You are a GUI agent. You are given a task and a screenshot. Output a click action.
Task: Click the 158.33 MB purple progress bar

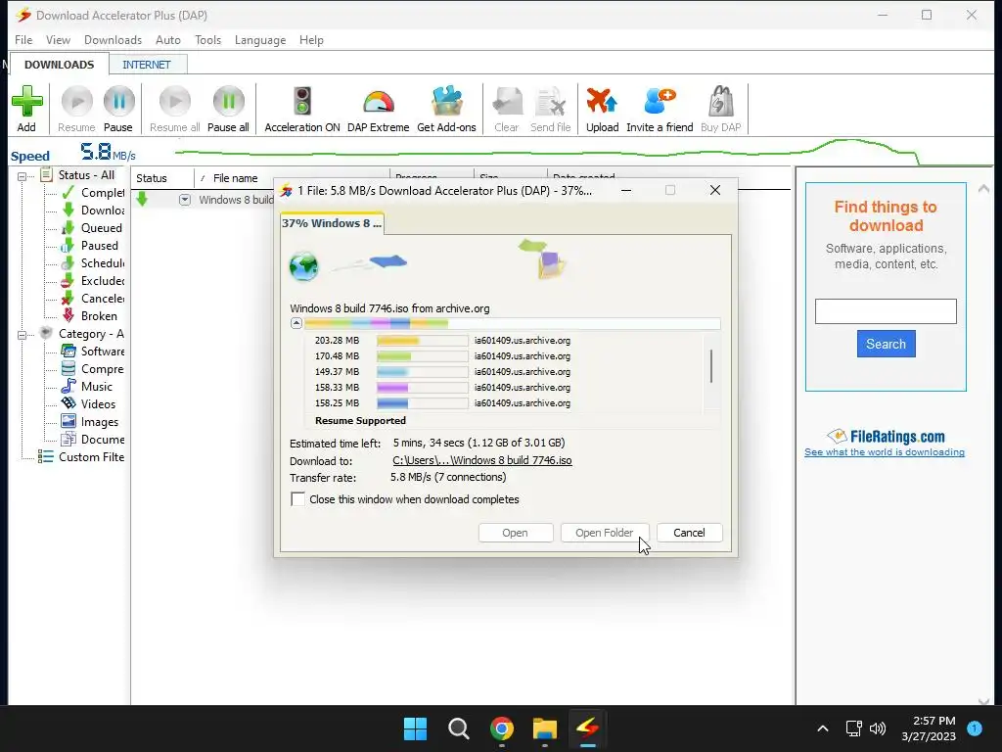(x=423, y=388)
